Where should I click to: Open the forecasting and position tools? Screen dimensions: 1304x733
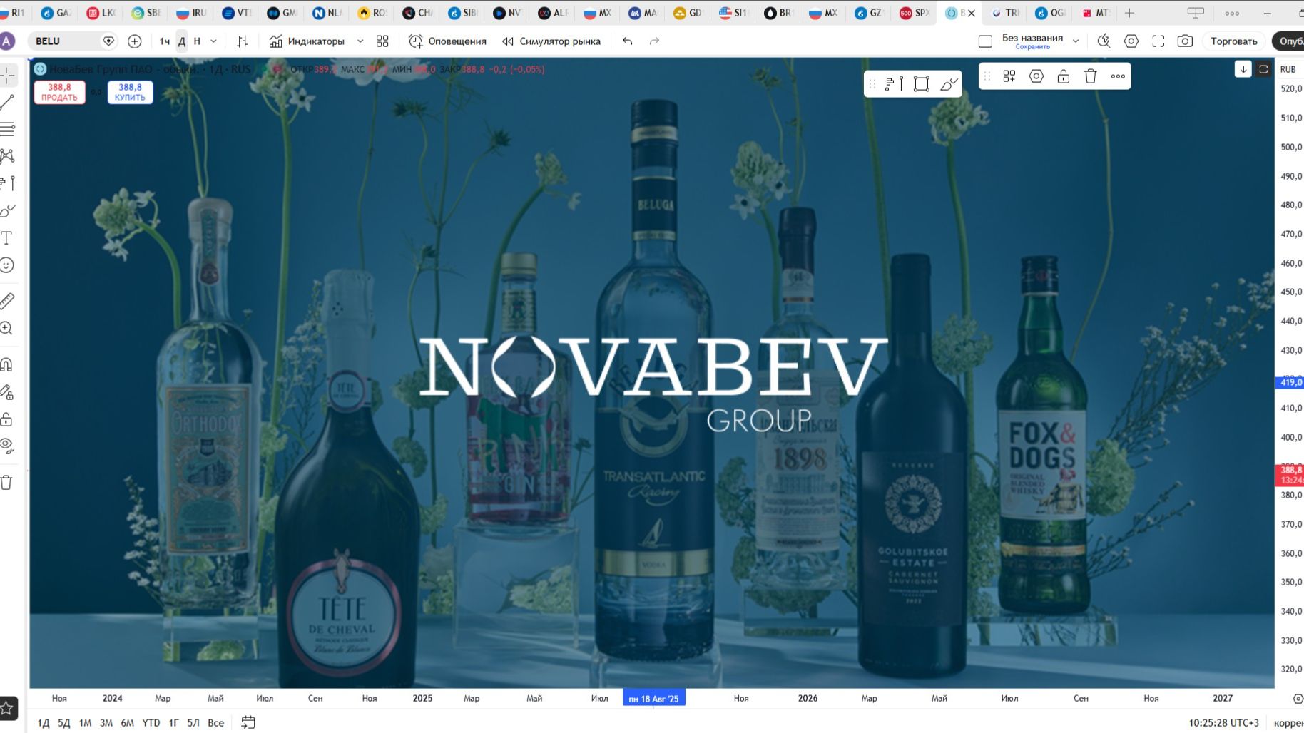click(8, 183)
